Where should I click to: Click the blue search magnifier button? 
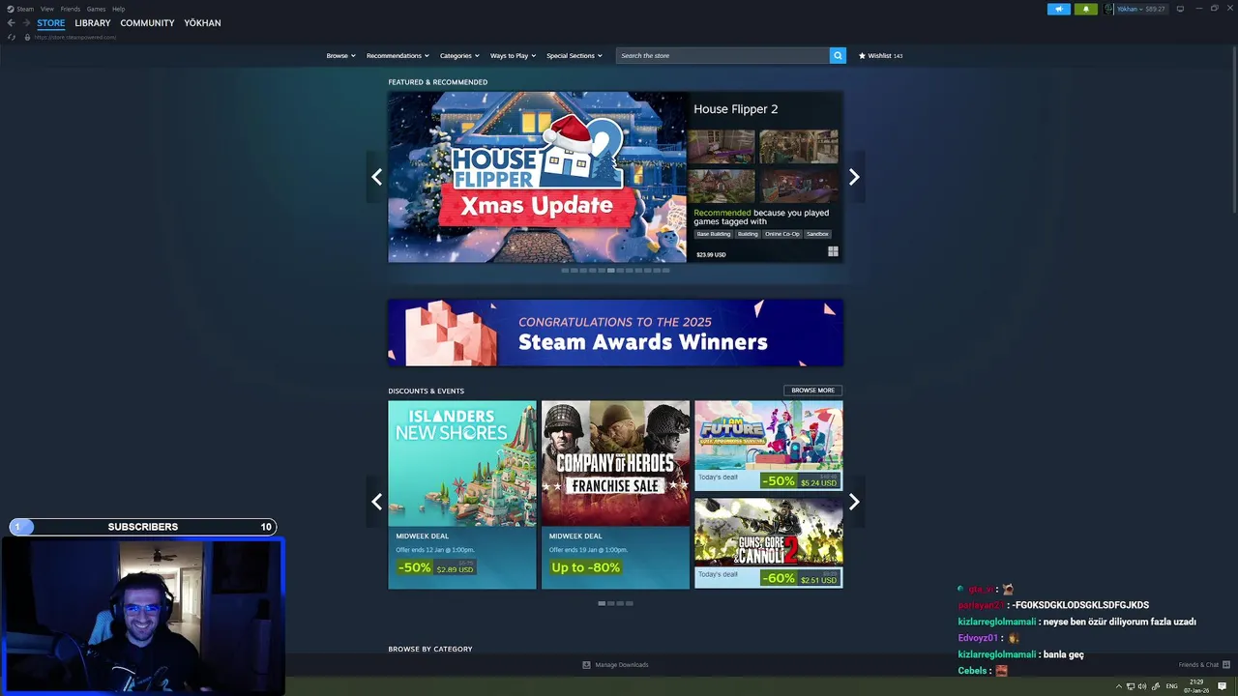(x=838, y=55)
